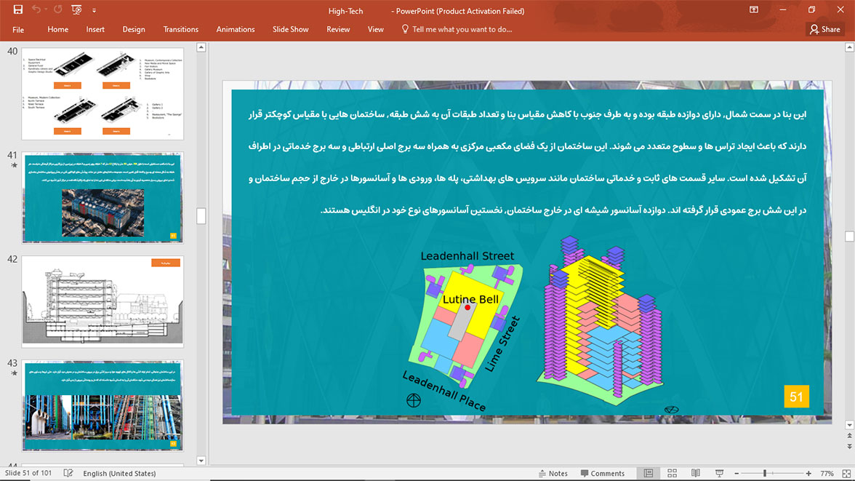Click Slide 51 of 101 status indicator
The image size is (855, 481).
[28, 473]
